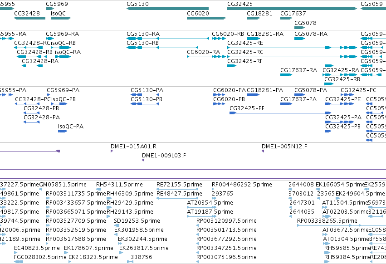Click the CG5078 gene label

point(306,23)
